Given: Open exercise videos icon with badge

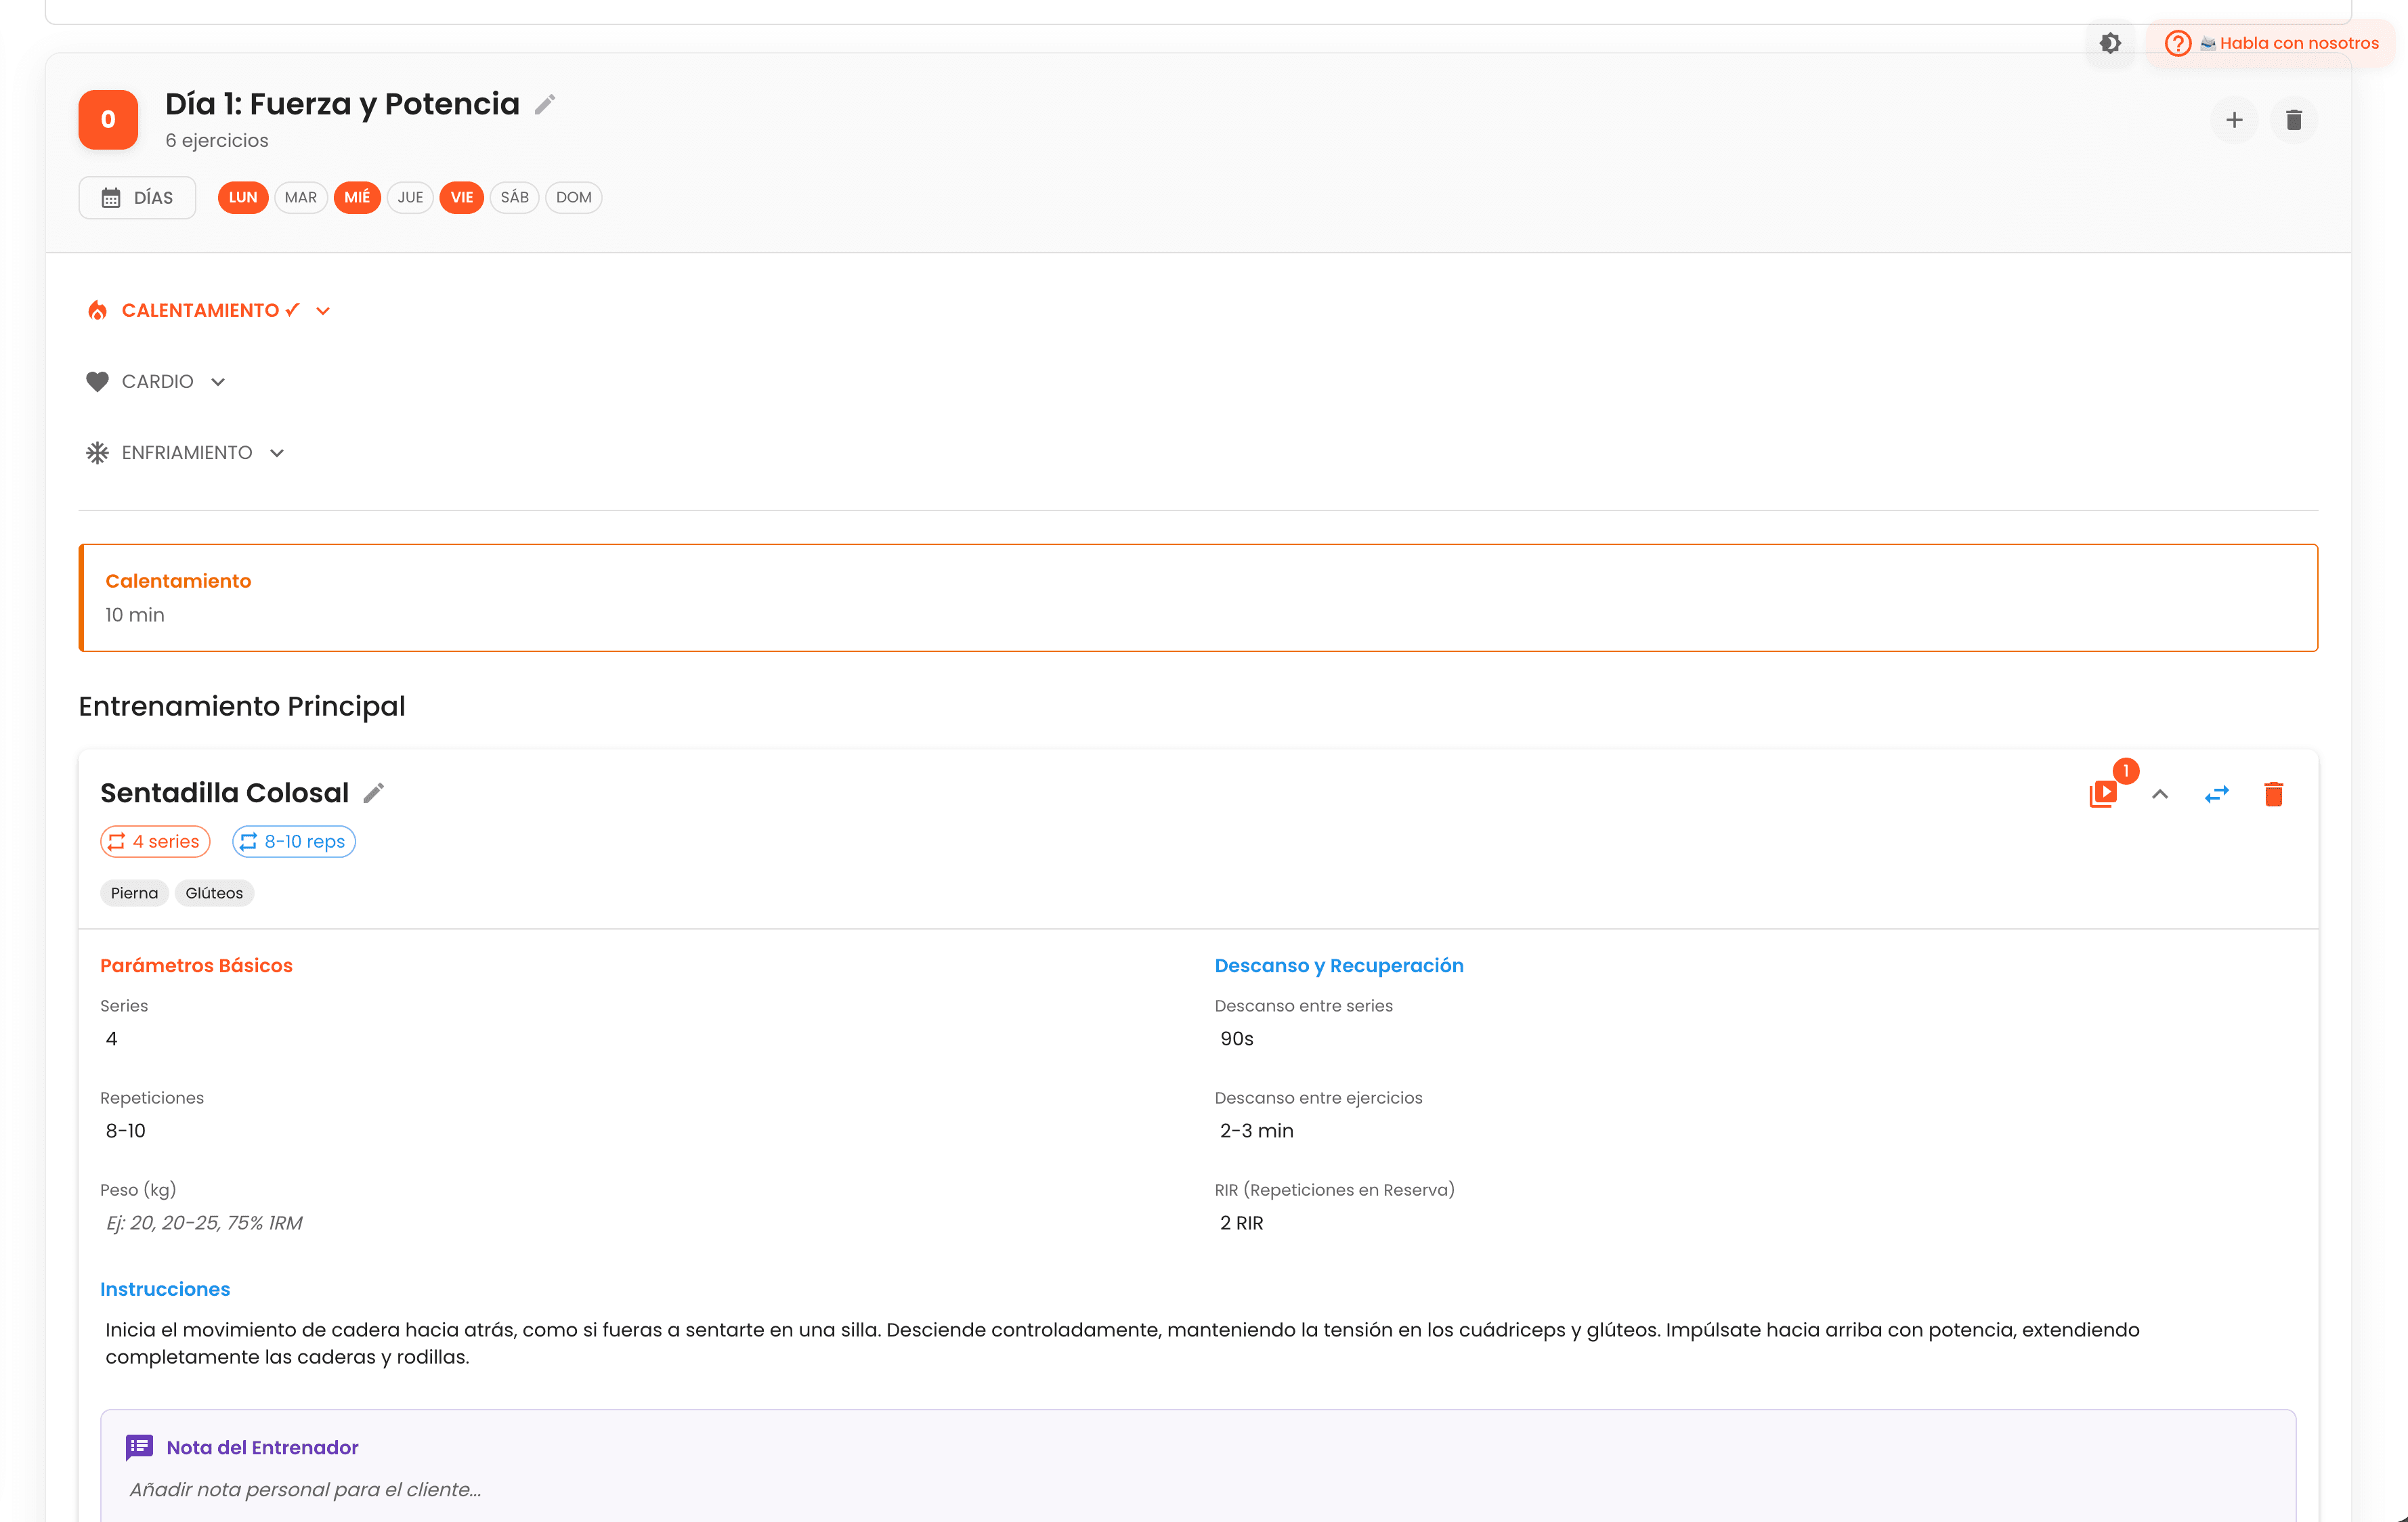Looking at the screenshot, I should [2103, 794].
